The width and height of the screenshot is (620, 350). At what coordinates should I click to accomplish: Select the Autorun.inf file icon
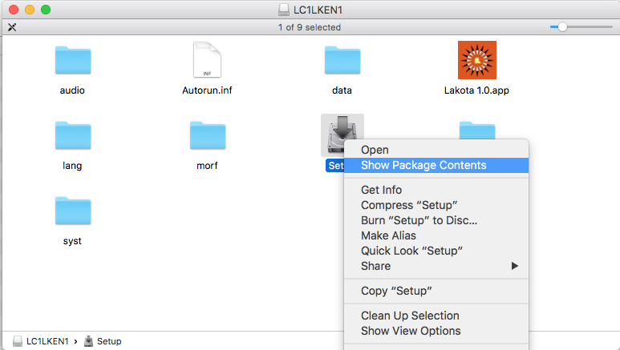(207, 59)
